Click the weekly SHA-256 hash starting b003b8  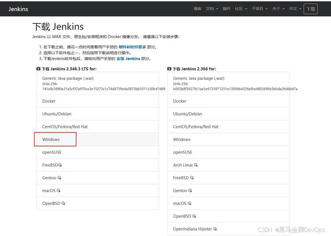(x=235, y=89)
